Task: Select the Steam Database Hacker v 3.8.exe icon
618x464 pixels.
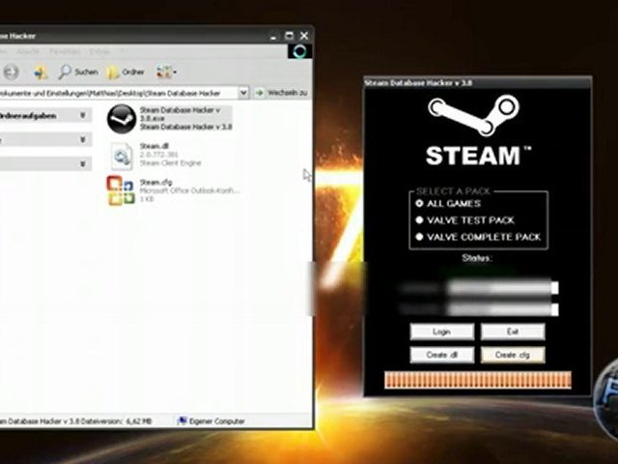Action: click(122, 118)
